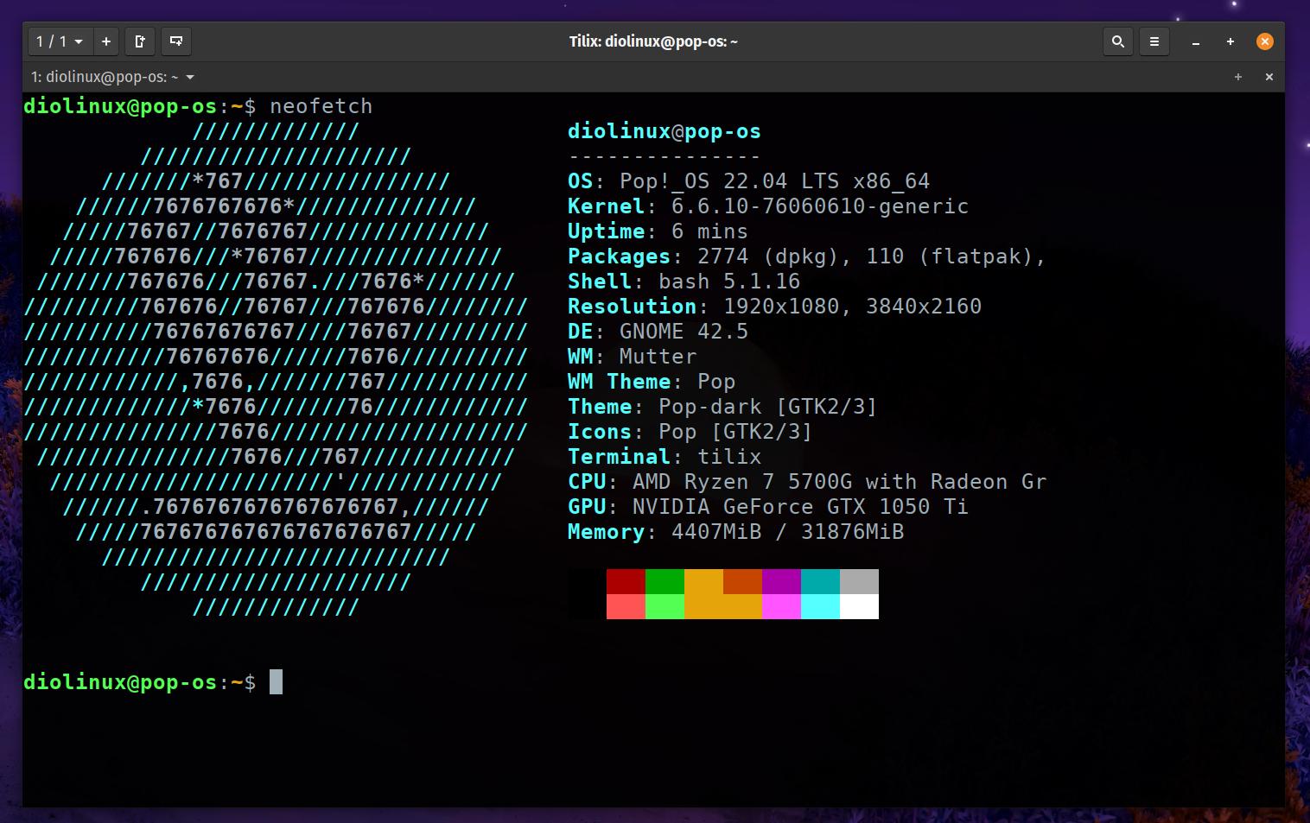Click the dark green color block

point(665,581)
